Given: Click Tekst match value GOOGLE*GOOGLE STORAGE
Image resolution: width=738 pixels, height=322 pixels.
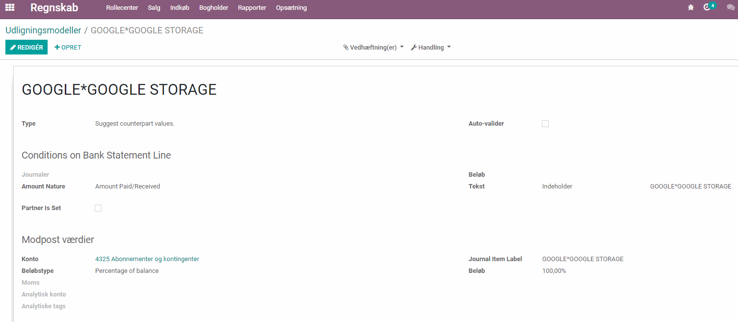Looking at the screenshot, I should pos(691,187).
